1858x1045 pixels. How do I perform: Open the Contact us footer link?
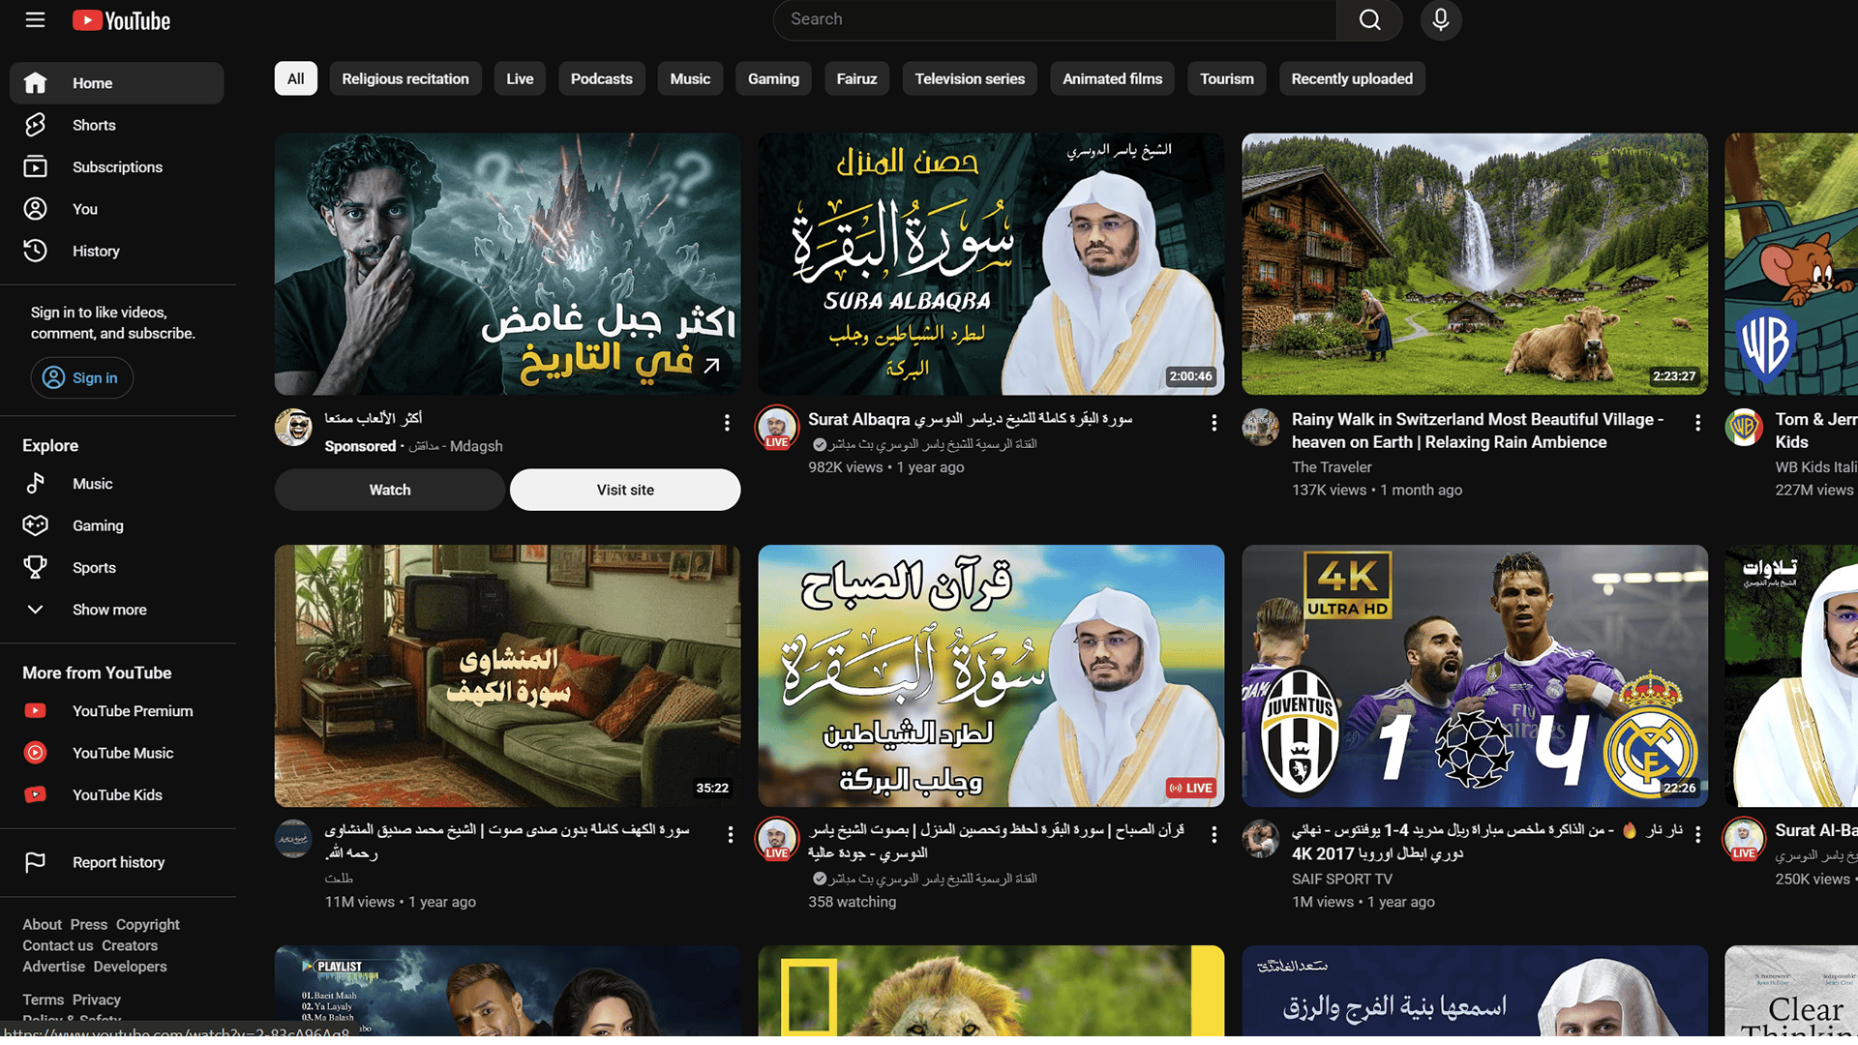click(x=58, y=946)
